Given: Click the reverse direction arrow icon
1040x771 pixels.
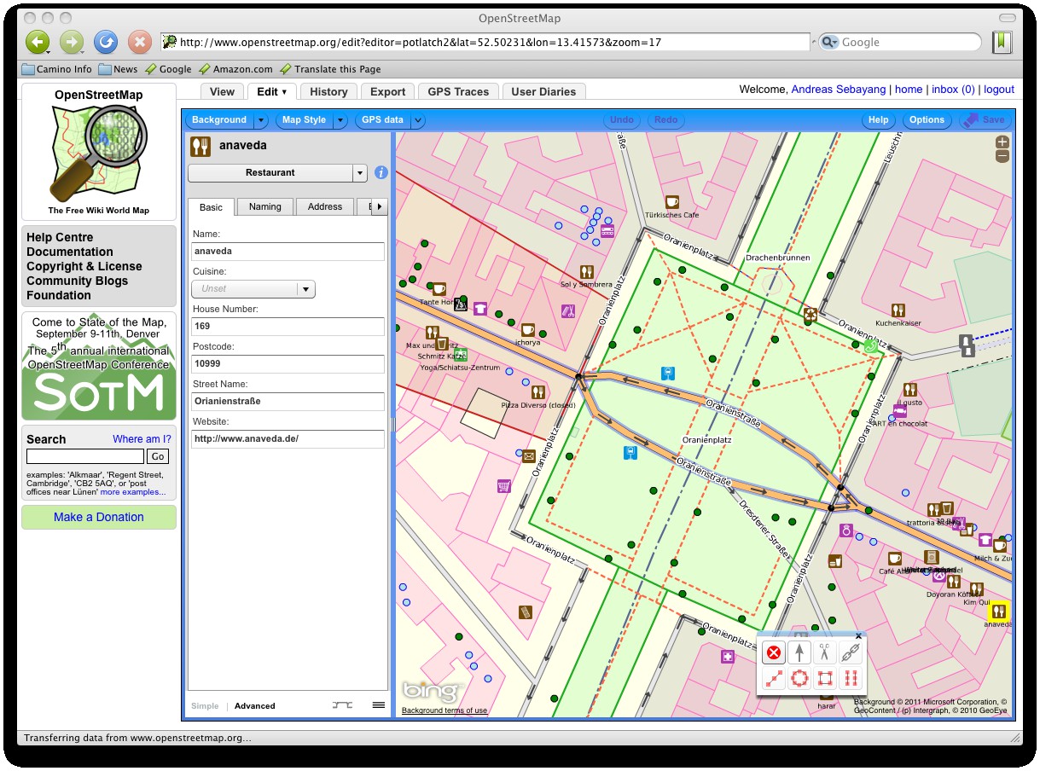Looking at the screenshot, I should click(799, 653).
